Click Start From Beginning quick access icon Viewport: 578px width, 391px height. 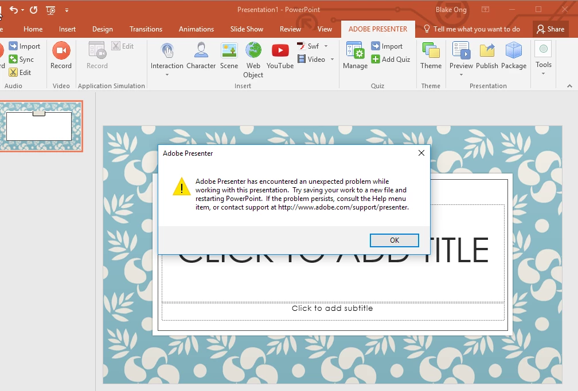click(x=50, y=10)
